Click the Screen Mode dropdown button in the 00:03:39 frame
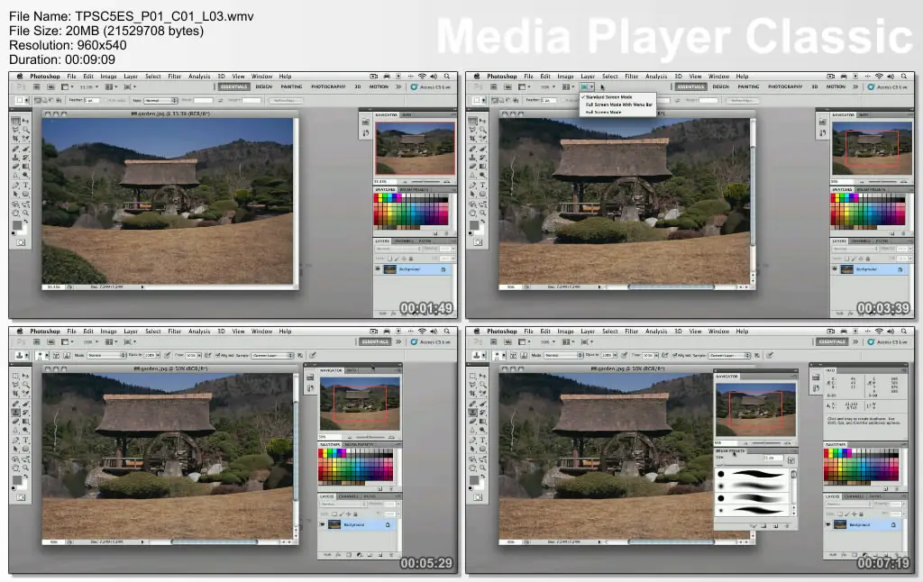 (x=586, y=86)
